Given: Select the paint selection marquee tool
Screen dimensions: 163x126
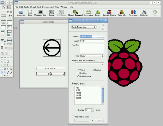Looking at the screenshot, I should tap(2, 69).
